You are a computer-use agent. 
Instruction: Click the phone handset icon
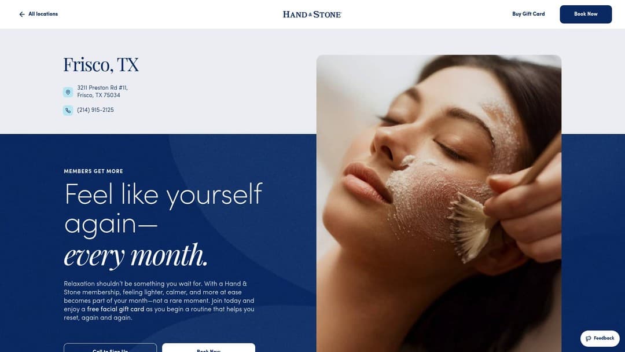tap(68, 111)
